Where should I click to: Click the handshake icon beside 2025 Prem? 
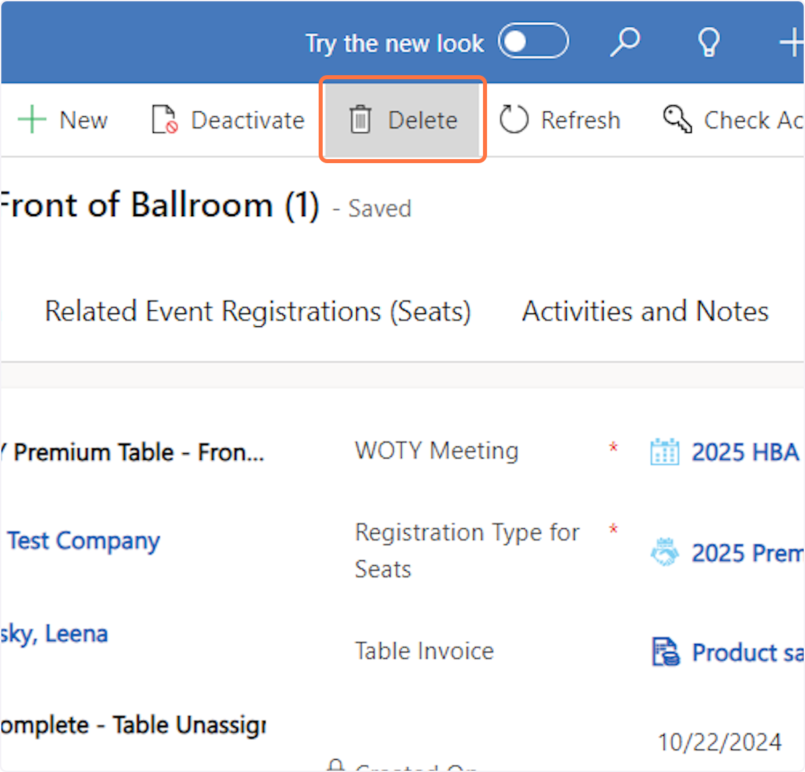click(664, 552)
